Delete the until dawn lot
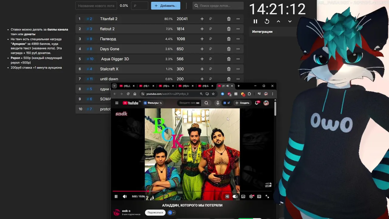 (229, 79)
